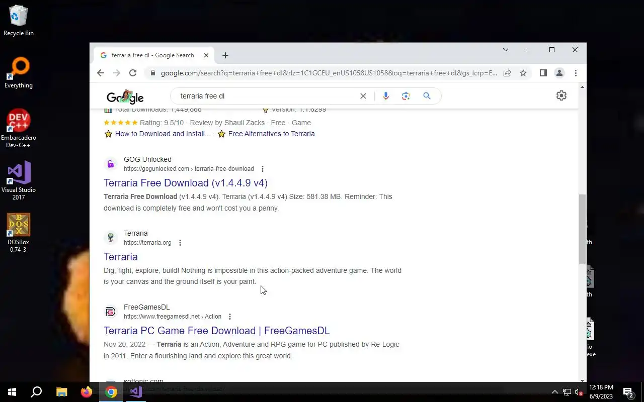This screenshot has height=402, width=644.
Task: Click the Terraria site favicon
Action: click(x=111, y=238)
